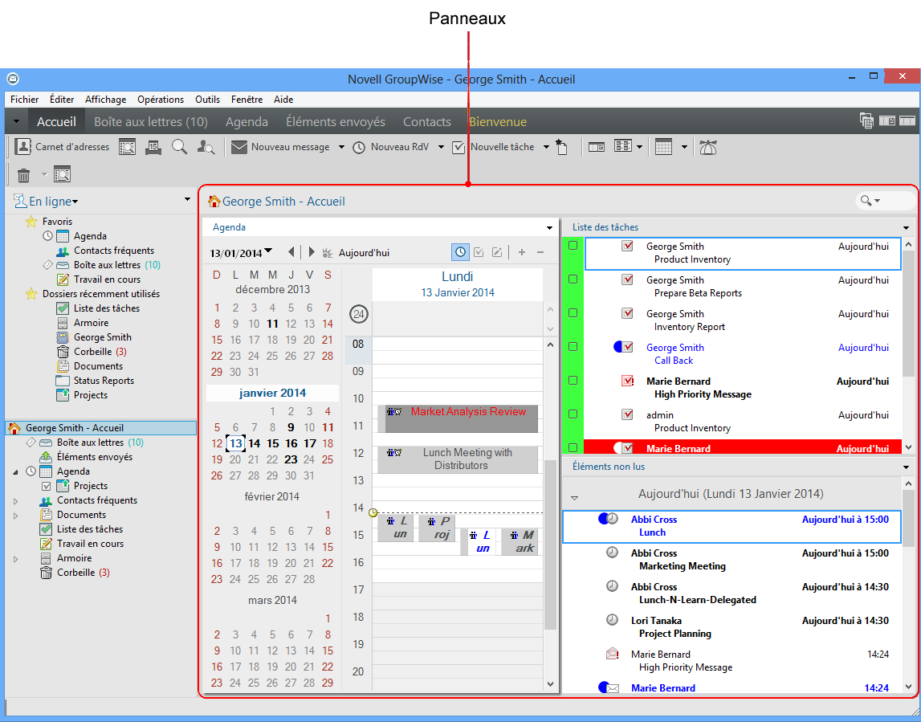Collapse the Aujourd'hui group in unread items

[x=574, y=498]
